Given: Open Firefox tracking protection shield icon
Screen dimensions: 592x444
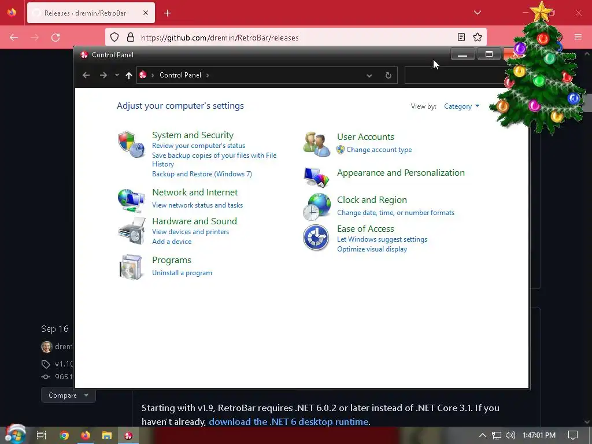Looking at the screenshot, I should [x=114, y=37].
